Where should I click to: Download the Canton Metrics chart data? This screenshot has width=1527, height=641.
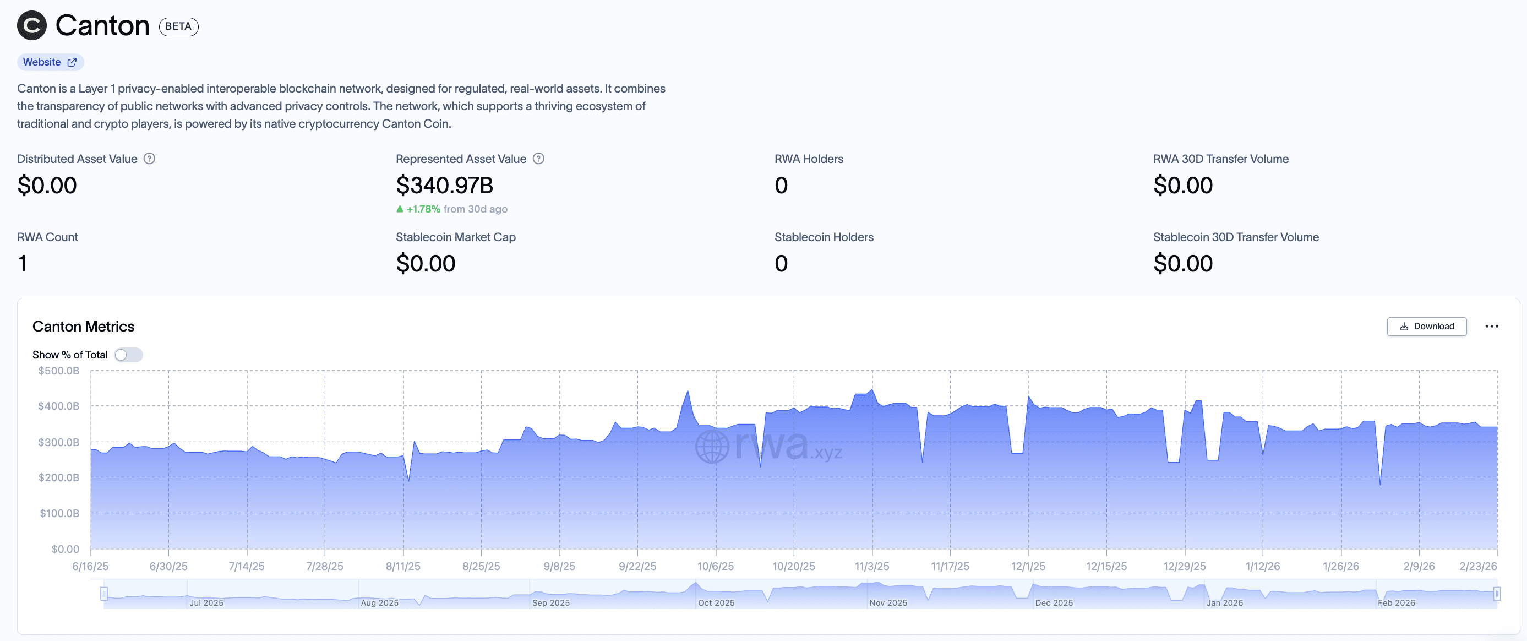pyautogui.click(x=1426, y=326)
